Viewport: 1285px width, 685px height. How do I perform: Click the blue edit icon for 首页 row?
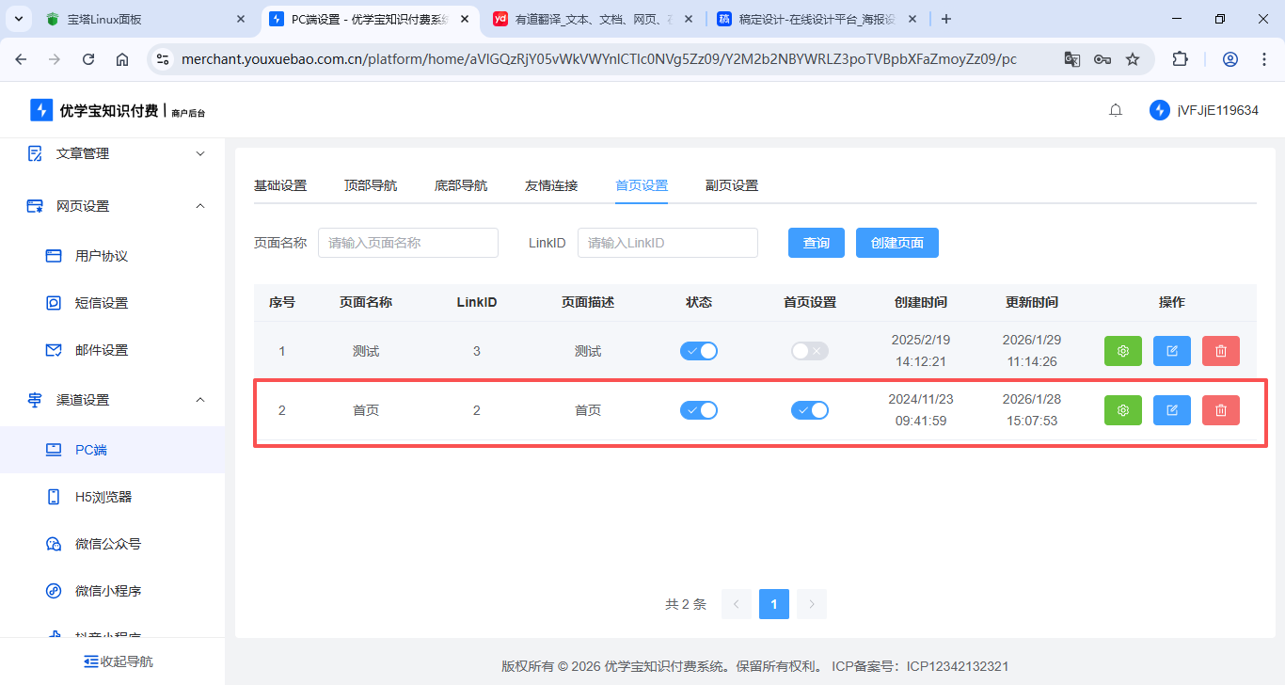coord(1171,410)
